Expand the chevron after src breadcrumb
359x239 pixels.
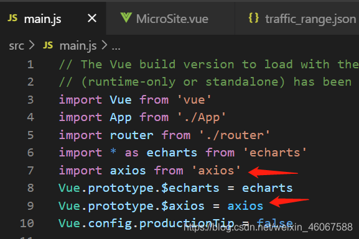tap(32, 45)
